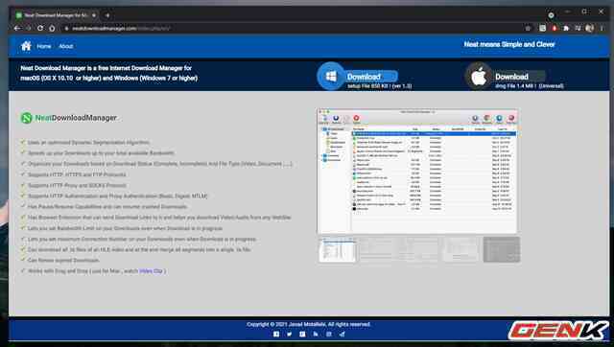Select the highlighted download-list thumbnail
Viewport: 614px width, 347px height.
(x=337, y=249)
